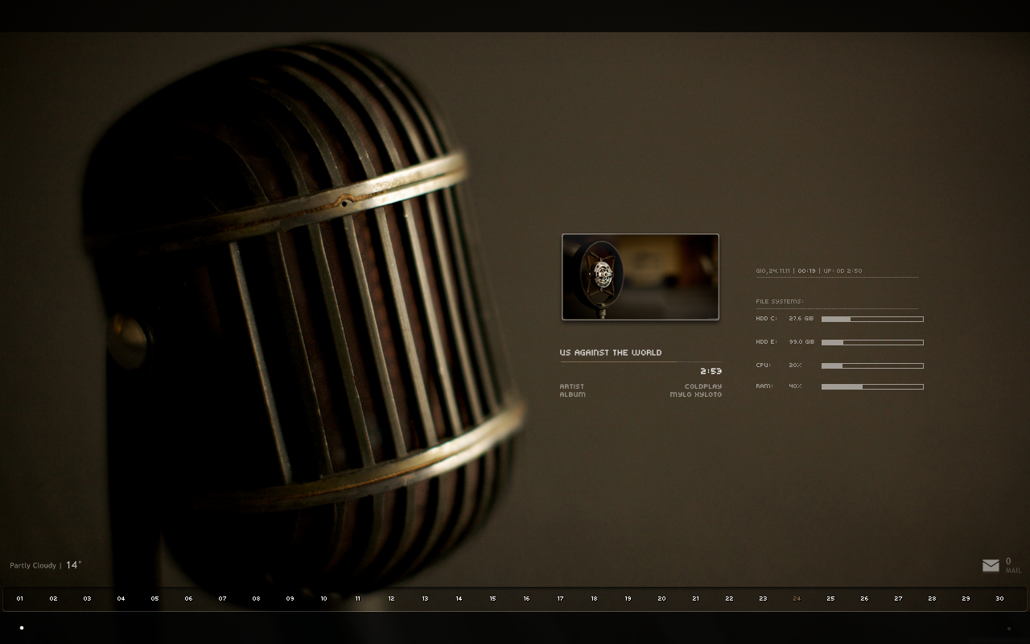Select calendar day 03
This screenshot has width=1030, height=644.
87,598
